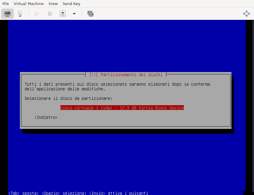Open the Virtual Machine menu

tap(29, 4)
